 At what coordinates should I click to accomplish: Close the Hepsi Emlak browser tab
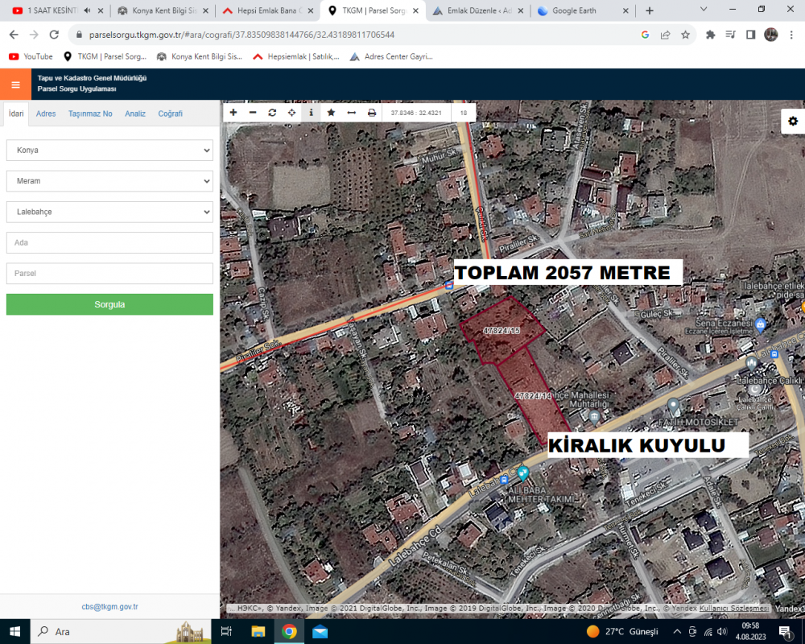311,10
